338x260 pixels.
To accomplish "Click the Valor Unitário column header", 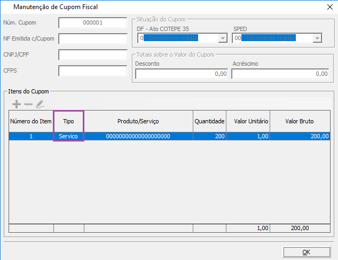I will pyautogui.click(x=248, y=121).
